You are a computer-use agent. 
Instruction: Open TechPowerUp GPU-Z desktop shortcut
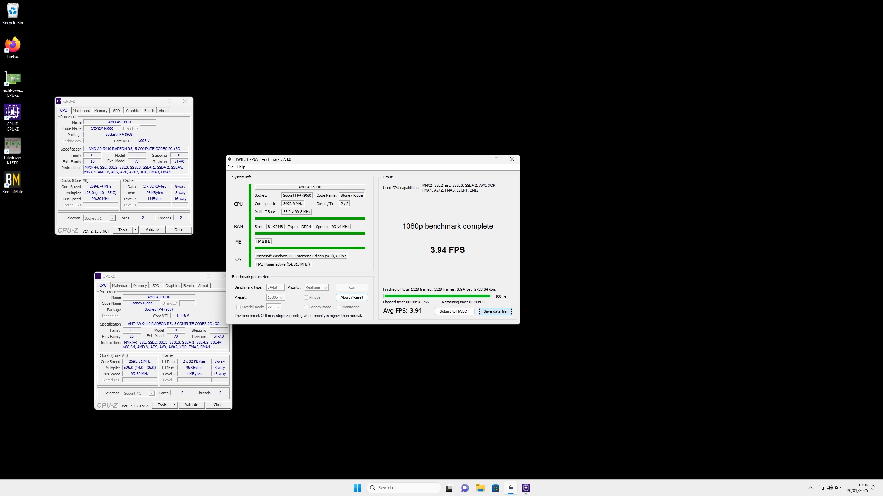coord(13,84)
